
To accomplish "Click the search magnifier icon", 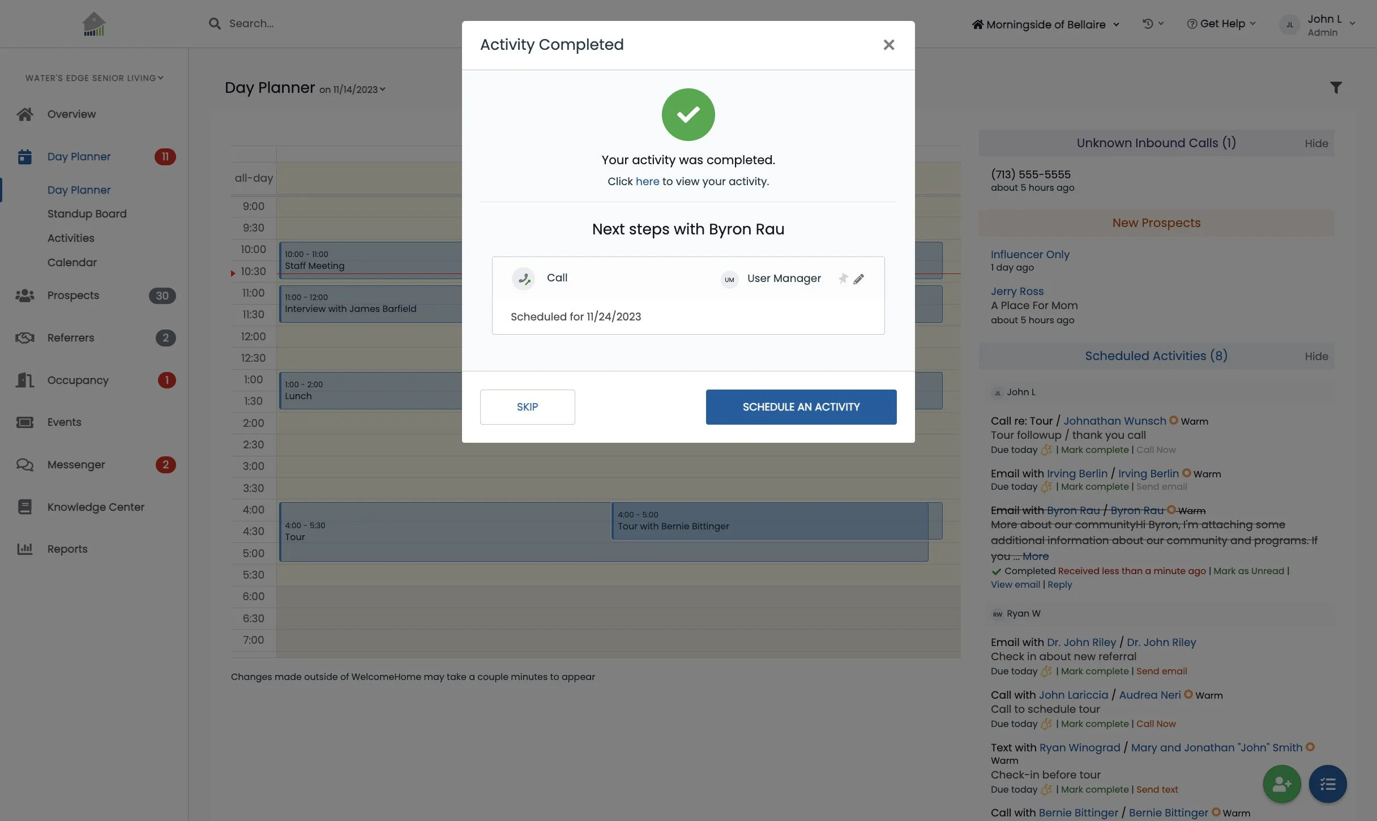I will click(215, 24).
